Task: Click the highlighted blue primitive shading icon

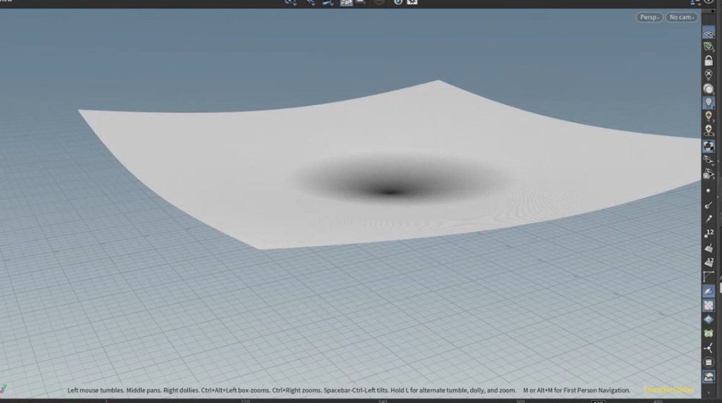Action: click(x=709, y=291)
